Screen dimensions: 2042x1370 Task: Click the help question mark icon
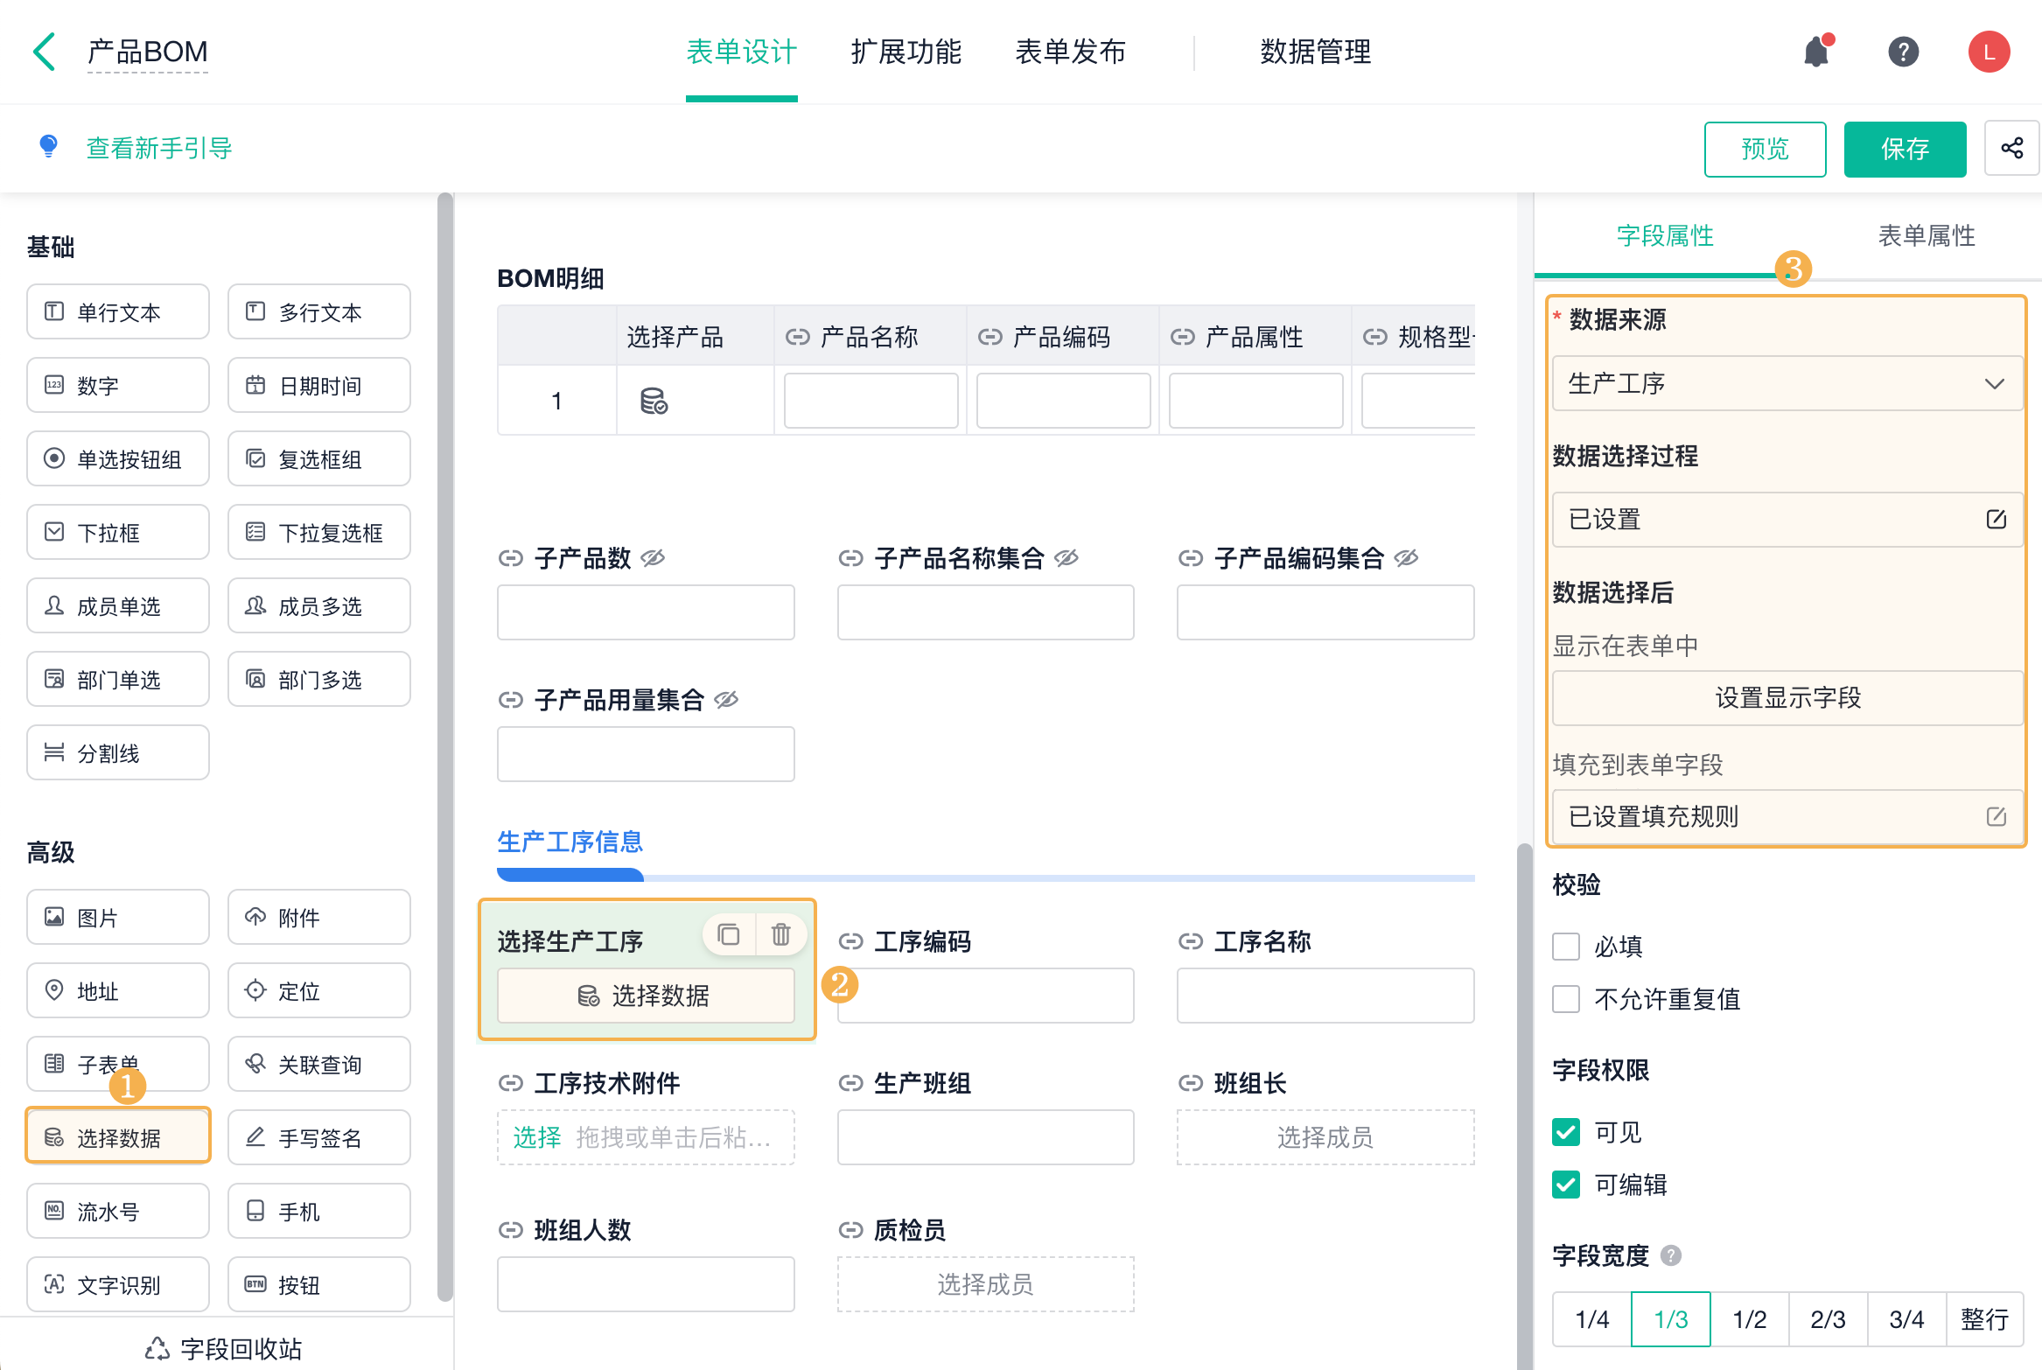click(1903, 52)
